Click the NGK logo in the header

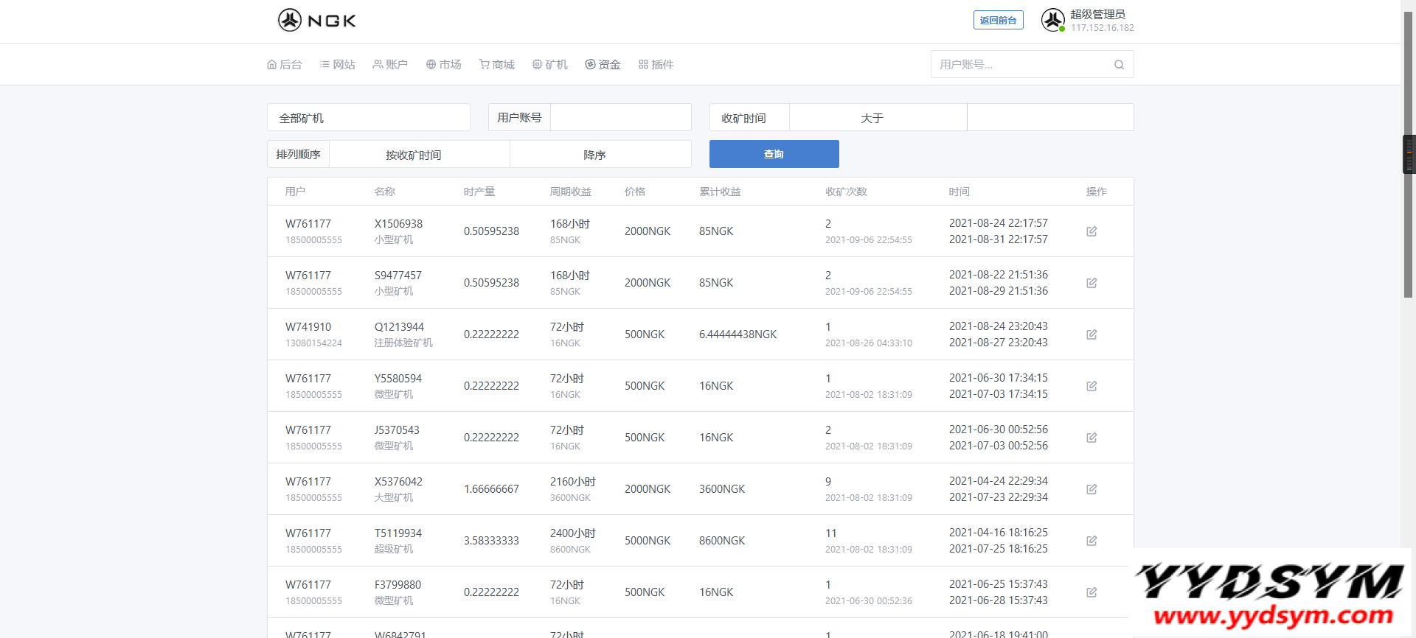point(317,21)
